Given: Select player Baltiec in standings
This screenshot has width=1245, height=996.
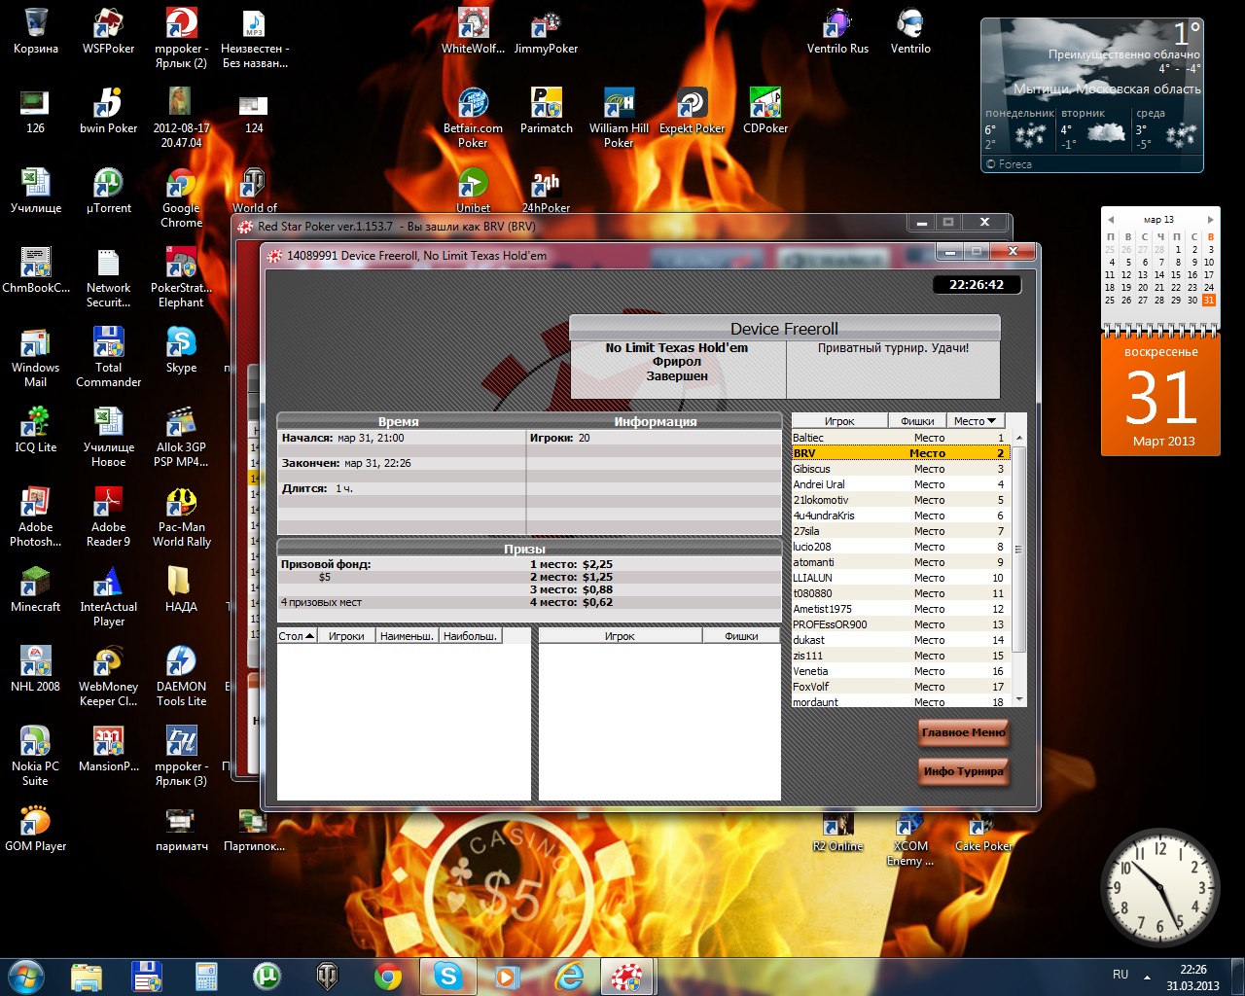Looking at the screenshot, I should [901, 438].
